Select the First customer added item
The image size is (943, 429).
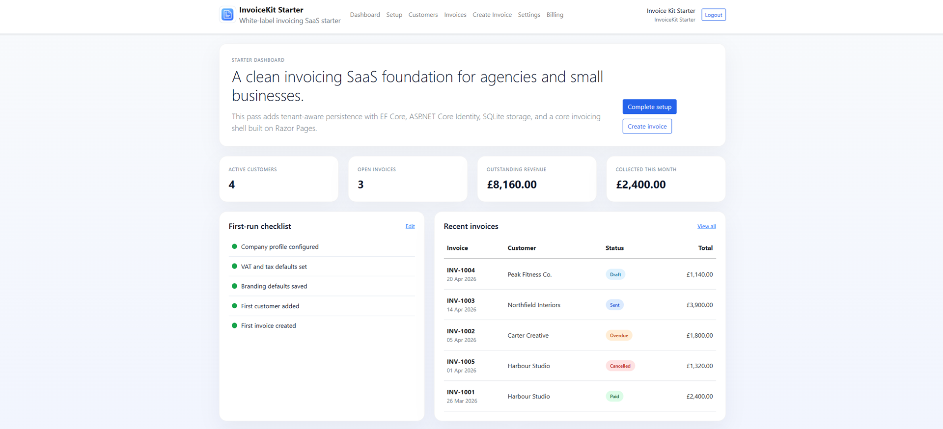(x=322, y=306)
